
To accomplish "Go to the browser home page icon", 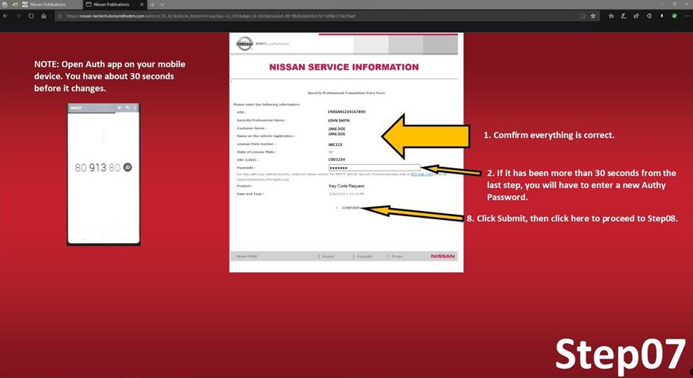I will point(44,16).
